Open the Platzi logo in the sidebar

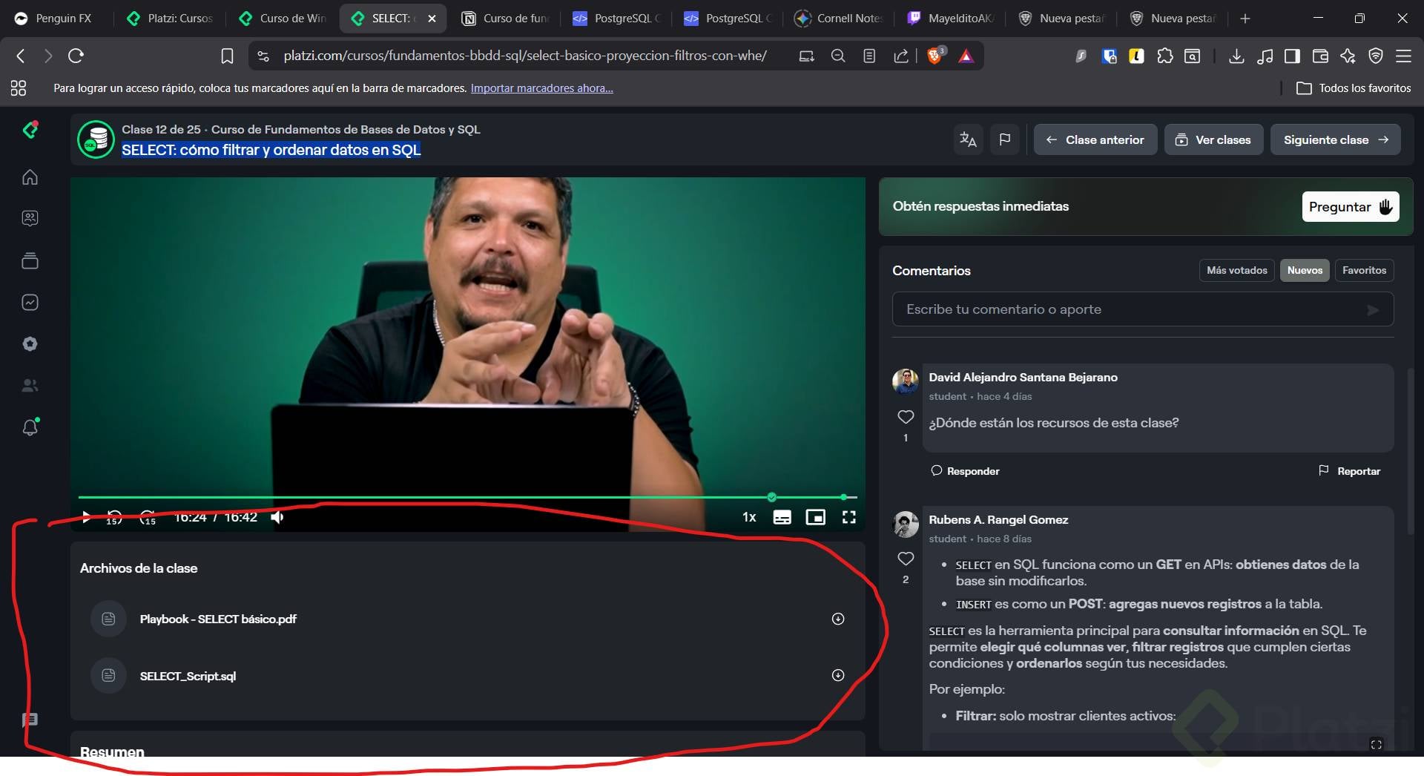tap(30, 130)
